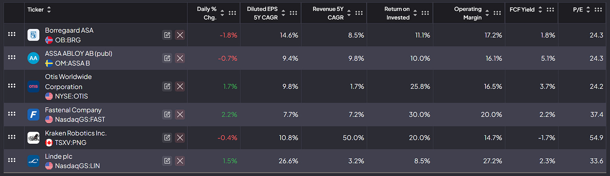This screenshot has width=610, height=176.
Task: Click the NYSE:OTIS ticker symbol
Action: (x=71, y=96)
